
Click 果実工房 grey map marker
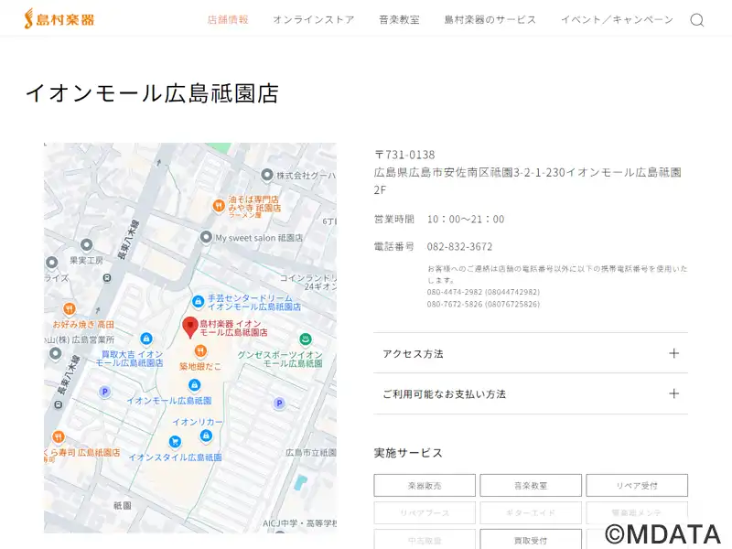coord(86,244)
